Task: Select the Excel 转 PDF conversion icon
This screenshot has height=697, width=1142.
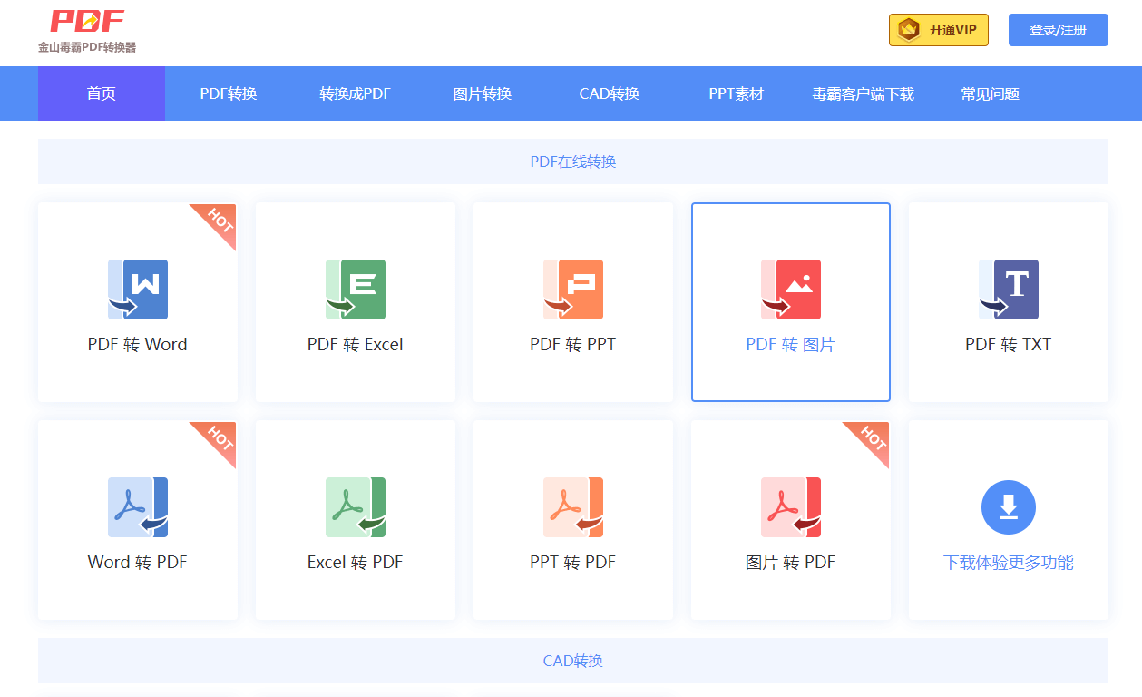Action: [355, 506]
